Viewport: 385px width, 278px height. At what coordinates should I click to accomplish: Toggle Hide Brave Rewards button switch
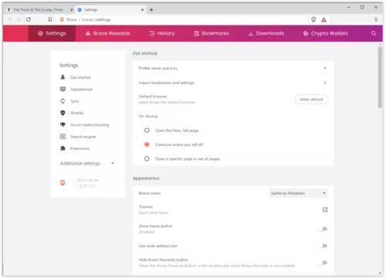tap(322, 263)
